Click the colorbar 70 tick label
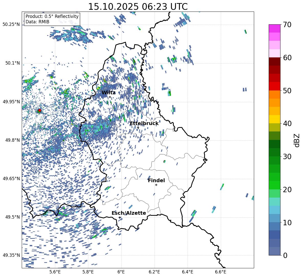 pyautogui.click(x=287, y=25)
